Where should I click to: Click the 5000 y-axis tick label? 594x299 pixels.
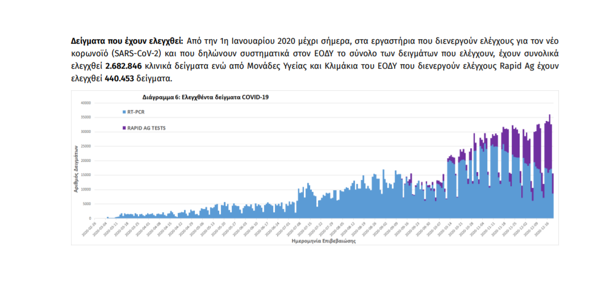tap(86, 204)
